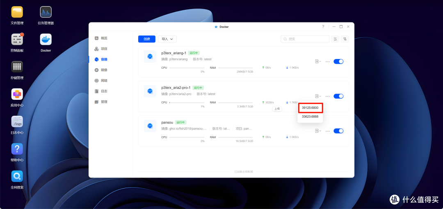443x209 pixels.
Task: Click 镜像: ghcr.io/fish2018/pansou text
Action: click(184, 128)
